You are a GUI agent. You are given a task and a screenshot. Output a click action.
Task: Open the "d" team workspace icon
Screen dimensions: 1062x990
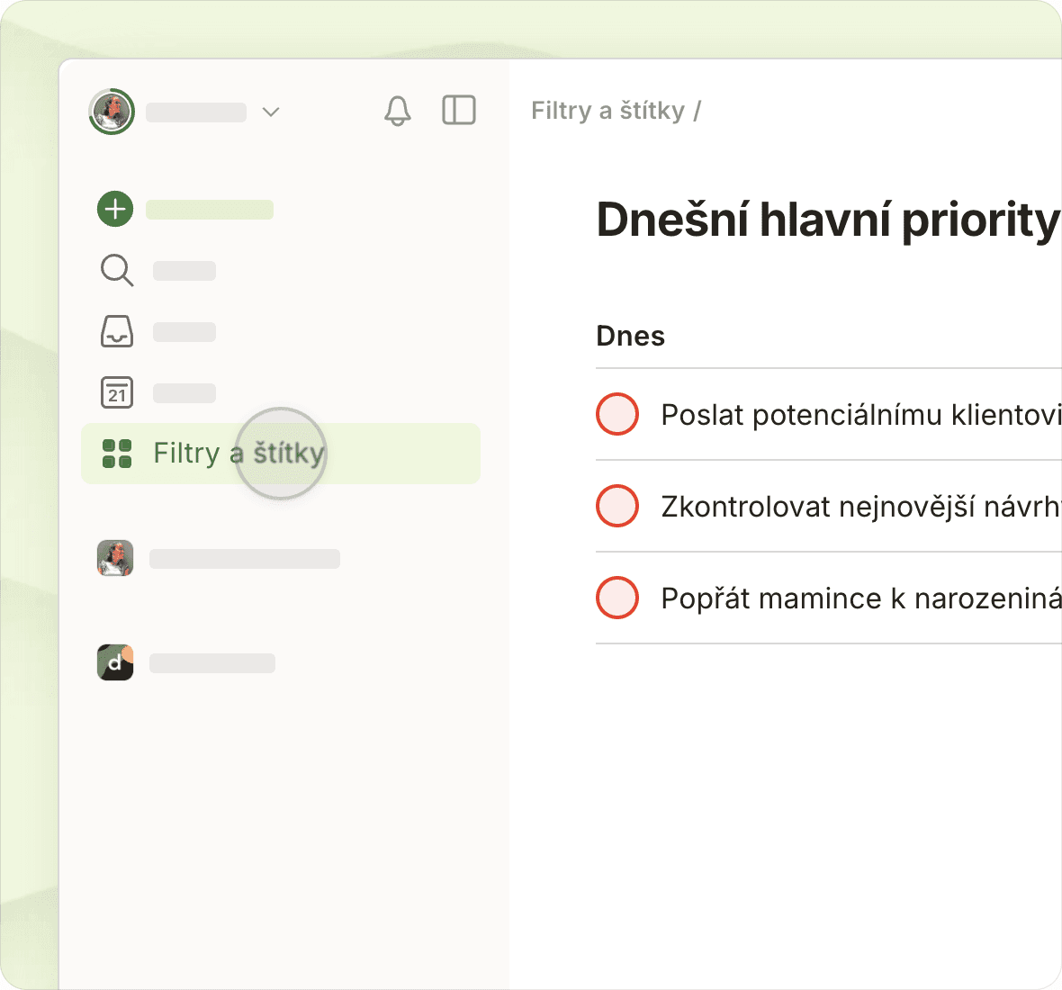click(x=115, y=662)
